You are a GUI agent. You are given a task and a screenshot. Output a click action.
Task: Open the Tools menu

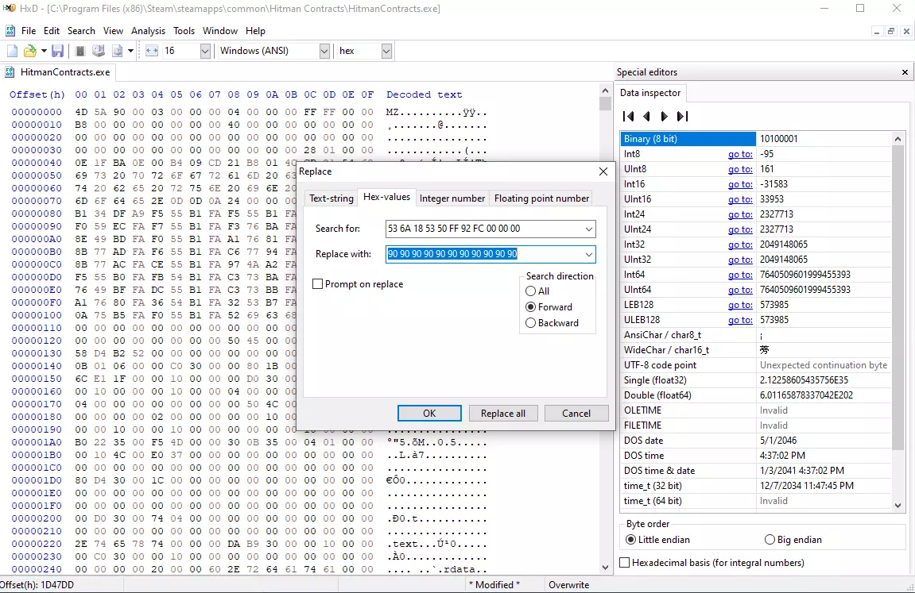(184, 31)
